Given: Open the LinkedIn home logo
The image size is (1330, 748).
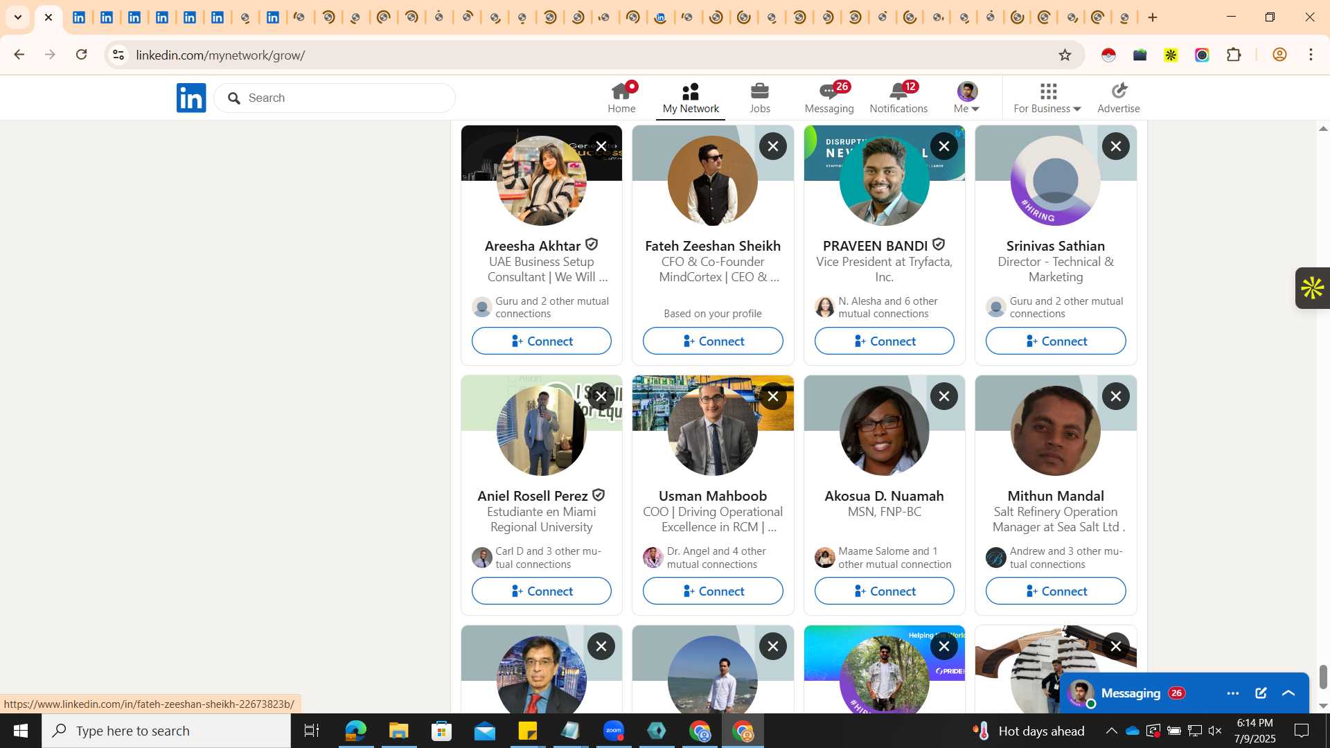Looking at the screenshot, I should [x=191, y=98].
